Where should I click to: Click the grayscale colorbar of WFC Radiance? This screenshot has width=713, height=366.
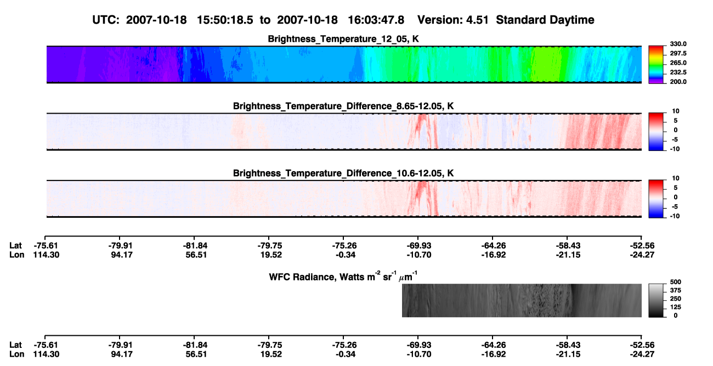point(656,300)
